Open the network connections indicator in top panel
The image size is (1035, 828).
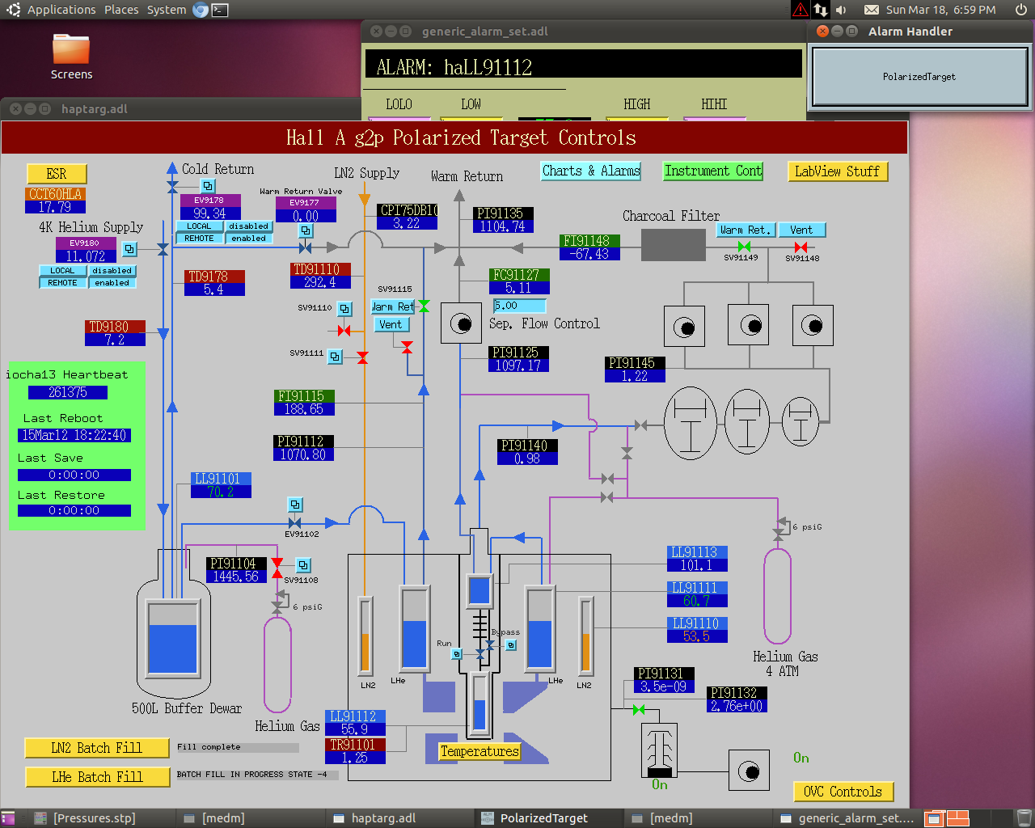click(x=821, y=10)
